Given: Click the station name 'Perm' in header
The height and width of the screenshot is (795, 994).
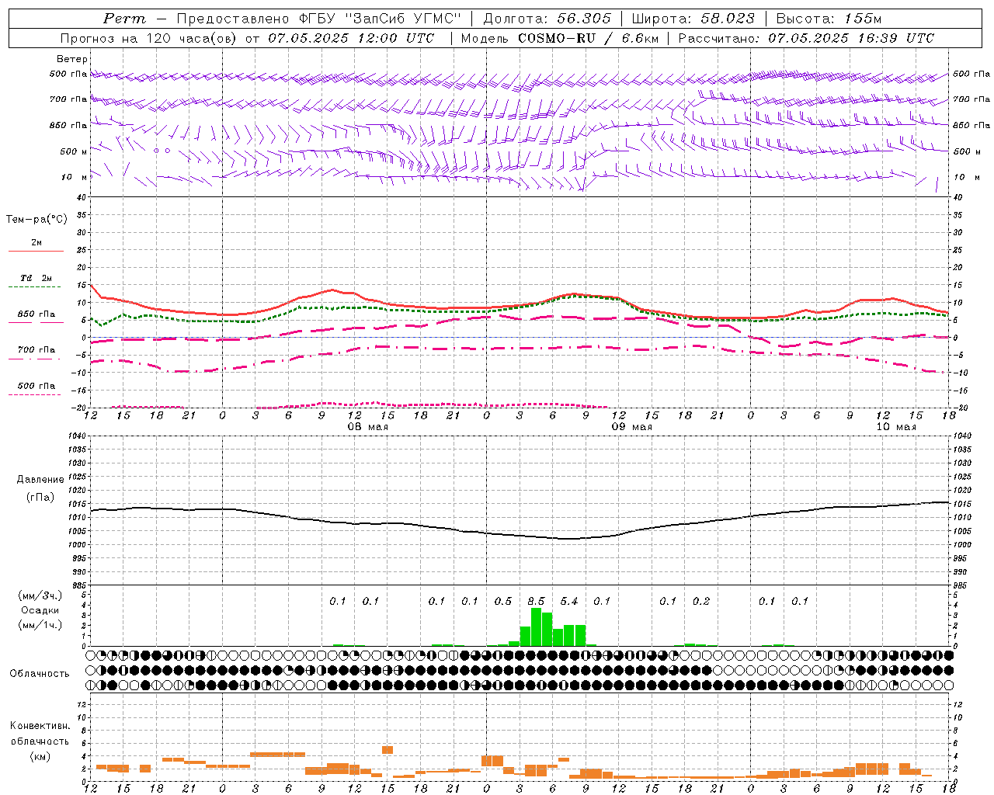Looking at the screenshot, I should 124,19.
